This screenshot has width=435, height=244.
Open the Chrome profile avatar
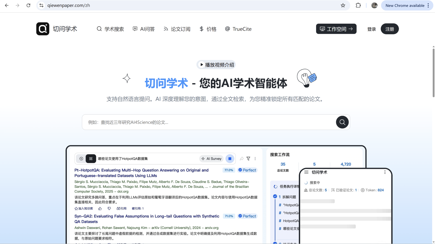pos(374,5)
